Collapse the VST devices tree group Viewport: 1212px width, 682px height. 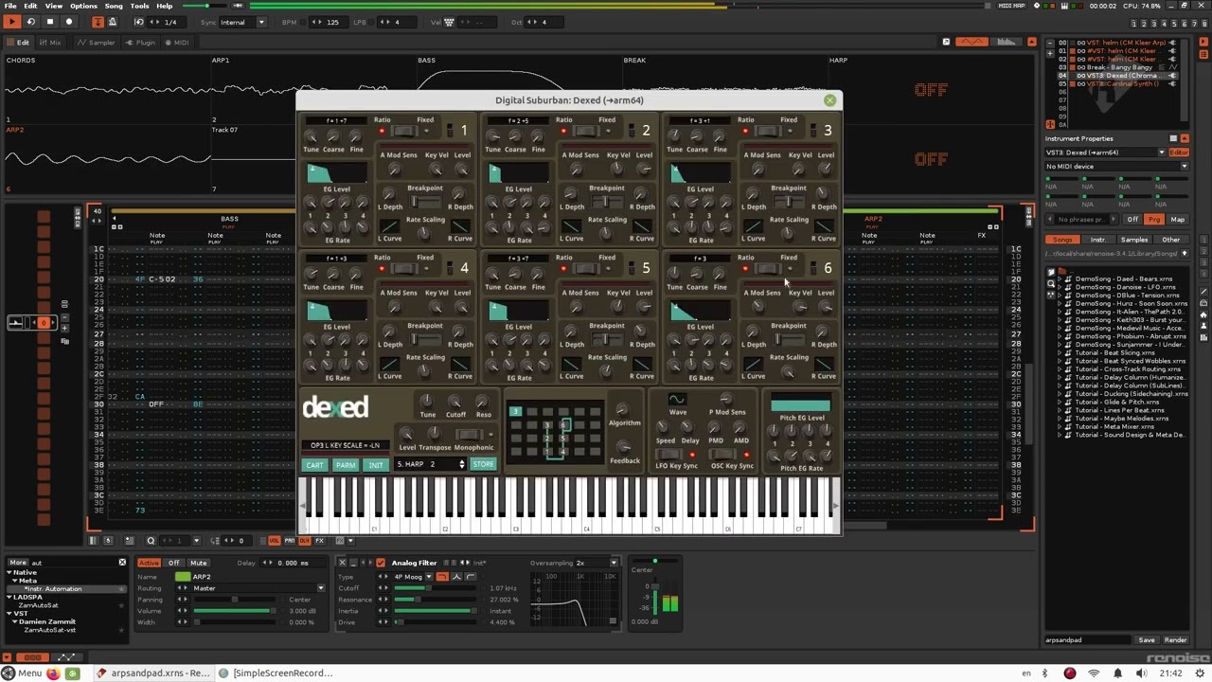coord(10,614)
